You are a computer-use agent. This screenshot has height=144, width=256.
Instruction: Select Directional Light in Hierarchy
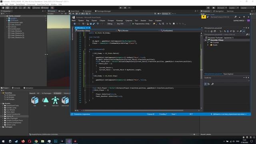pyautogui.click(x=16, y=22)
